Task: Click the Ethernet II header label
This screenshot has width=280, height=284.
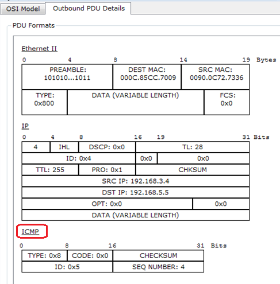Action: click(39, 49)
